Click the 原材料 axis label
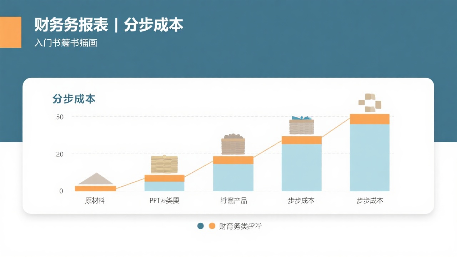Viewport: 457px width, 257px height. coord(95,201)
